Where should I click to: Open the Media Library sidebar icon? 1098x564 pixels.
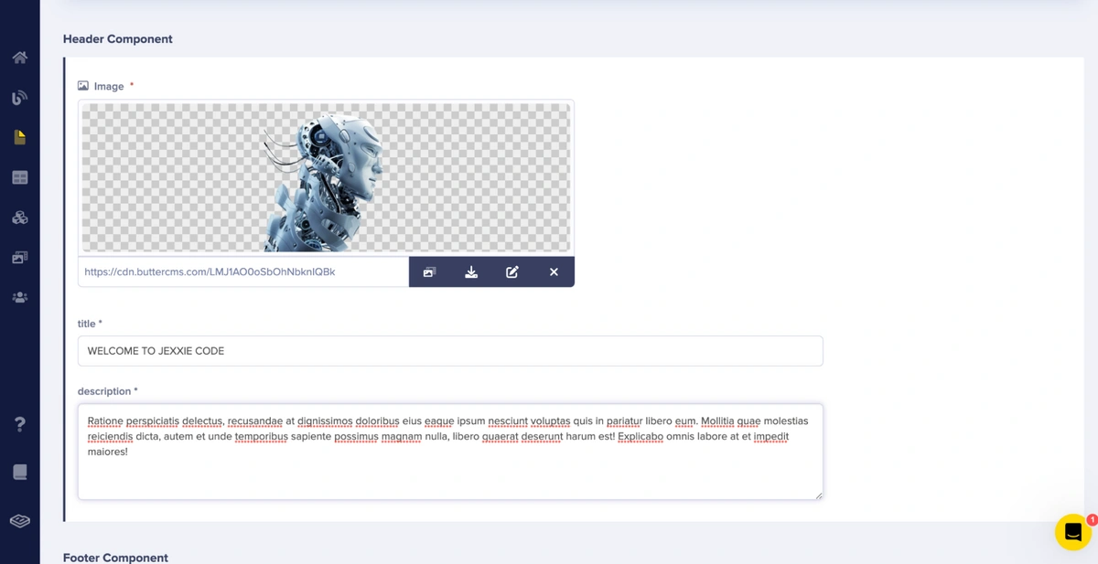tap(19, 258)
